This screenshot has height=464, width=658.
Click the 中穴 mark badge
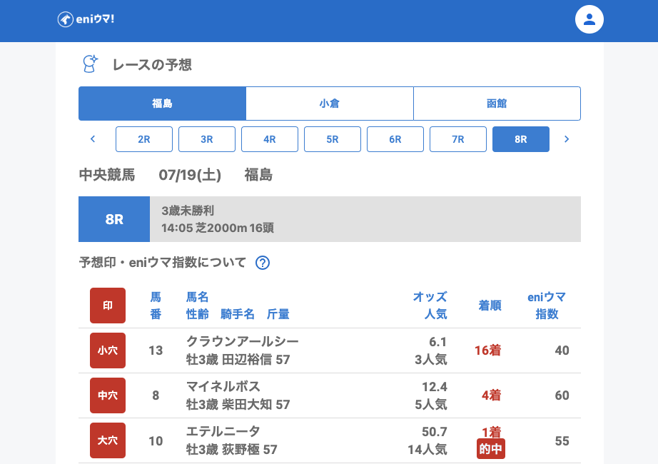click(x=108, y=395)
